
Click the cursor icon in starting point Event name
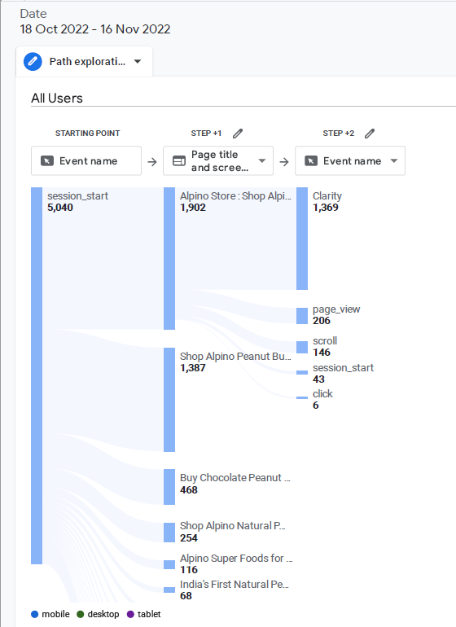[x=47, y=160]
